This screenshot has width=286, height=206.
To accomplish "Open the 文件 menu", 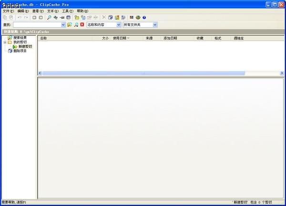I will click(8, 11).
